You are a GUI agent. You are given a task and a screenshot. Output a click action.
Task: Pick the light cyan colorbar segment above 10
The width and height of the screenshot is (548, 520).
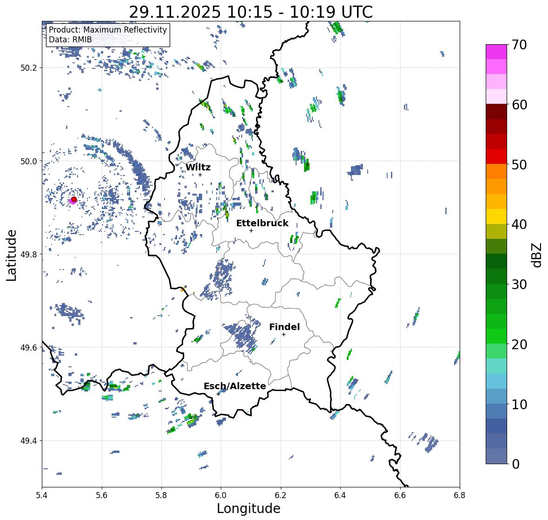pos(496,381)
